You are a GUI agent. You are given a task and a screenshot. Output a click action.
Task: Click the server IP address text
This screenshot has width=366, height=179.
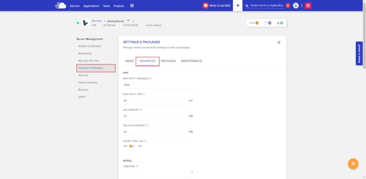tap(130, 25)
